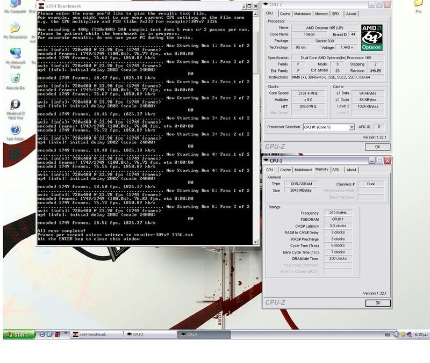Screen dimensions: 430x363
Task: Click the FSB:DRAM value 'CPU/11'
Action: tap(338, 219)
